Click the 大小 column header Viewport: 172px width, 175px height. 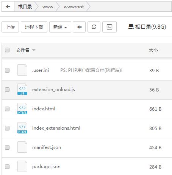(153, 50)
